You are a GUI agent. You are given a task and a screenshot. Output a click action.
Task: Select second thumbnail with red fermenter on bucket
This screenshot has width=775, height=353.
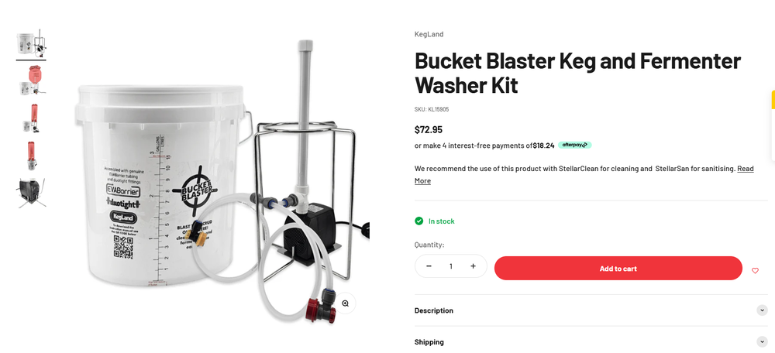[31, 80]
